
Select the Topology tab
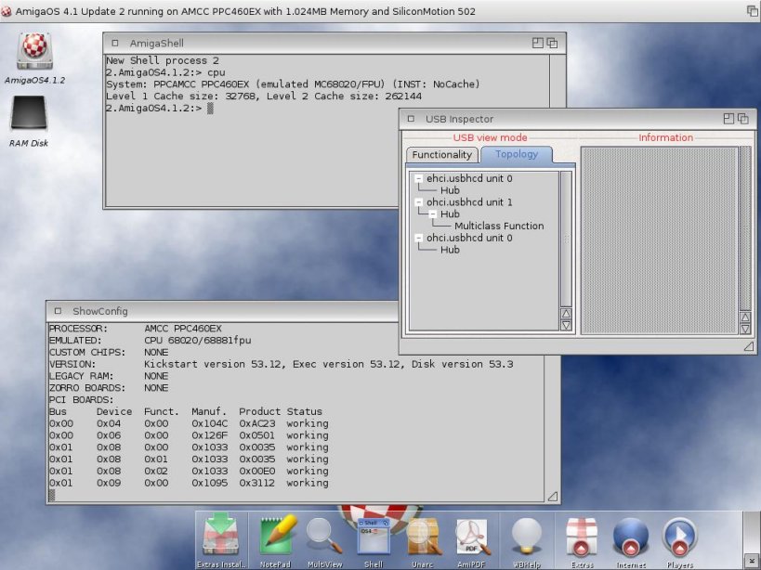pyautogui.click(x=516, y=155)
